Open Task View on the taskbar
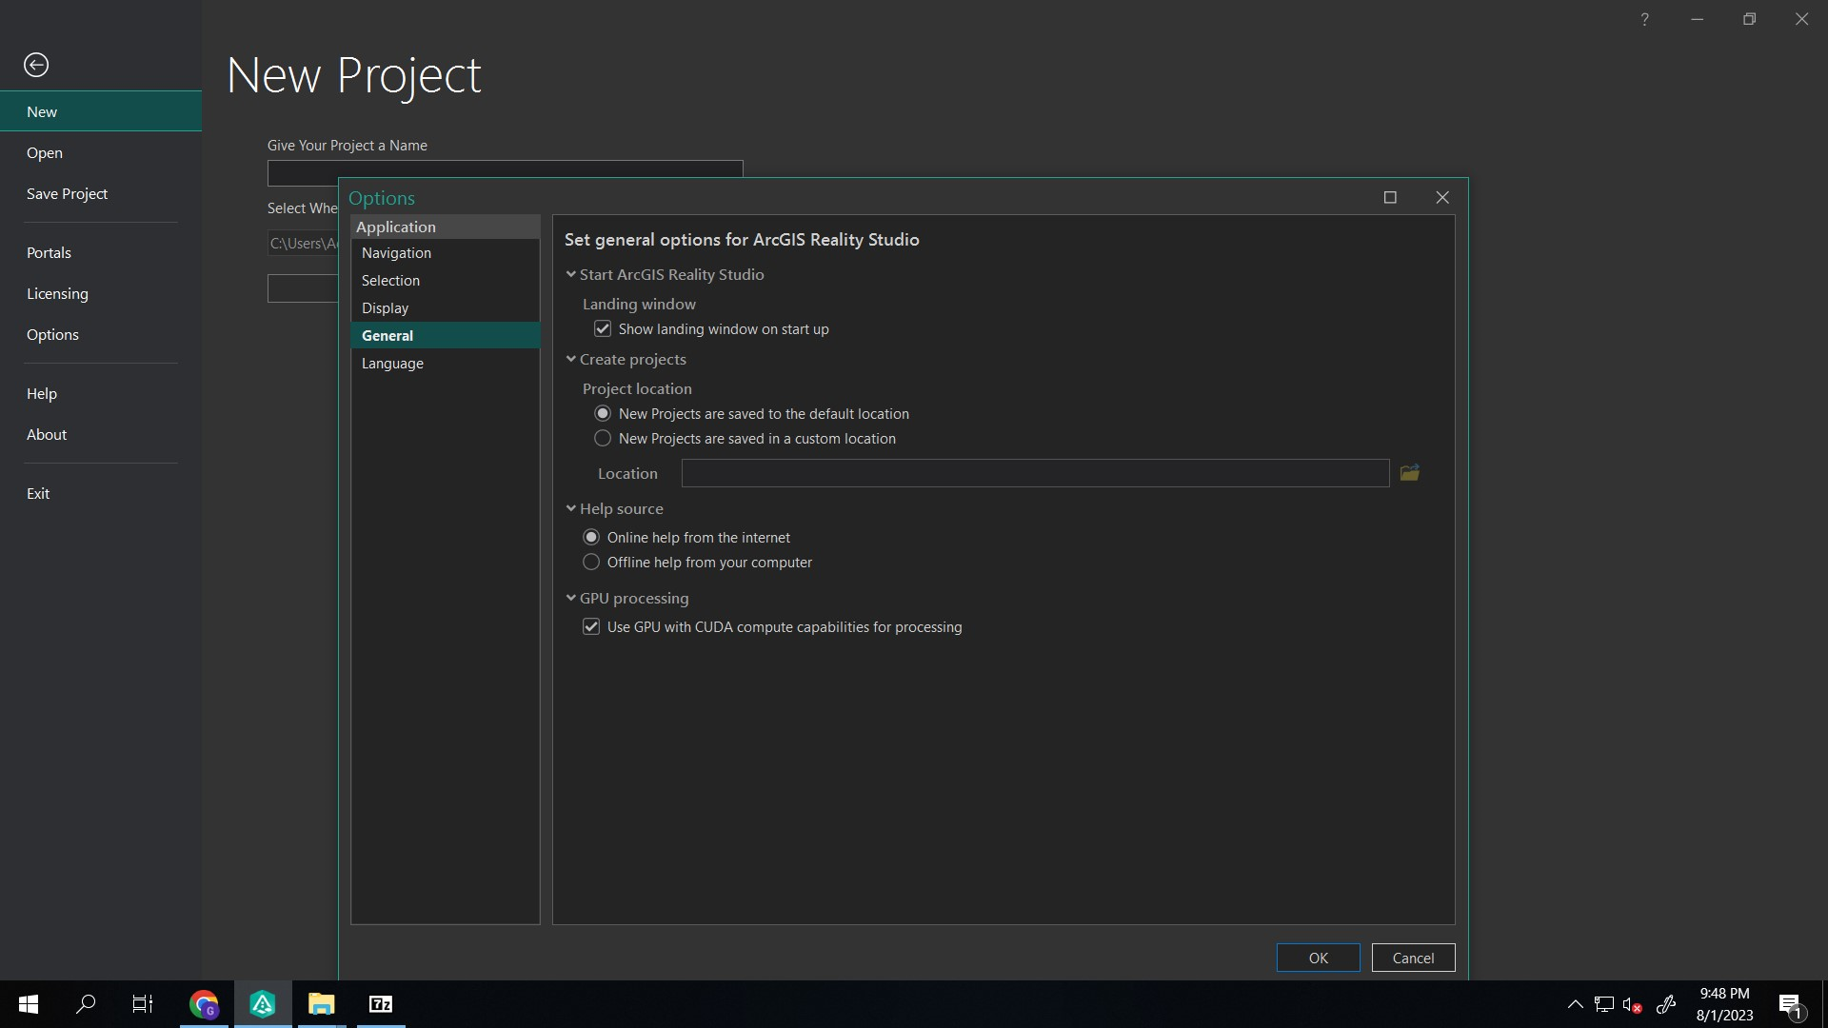Image resolution: width=1828 pixels, height=1028 pixels. pyautogui.click(x=143, y=1004)
